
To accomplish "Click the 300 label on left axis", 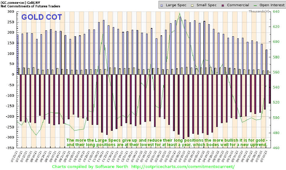I will [x=11, y=12].
